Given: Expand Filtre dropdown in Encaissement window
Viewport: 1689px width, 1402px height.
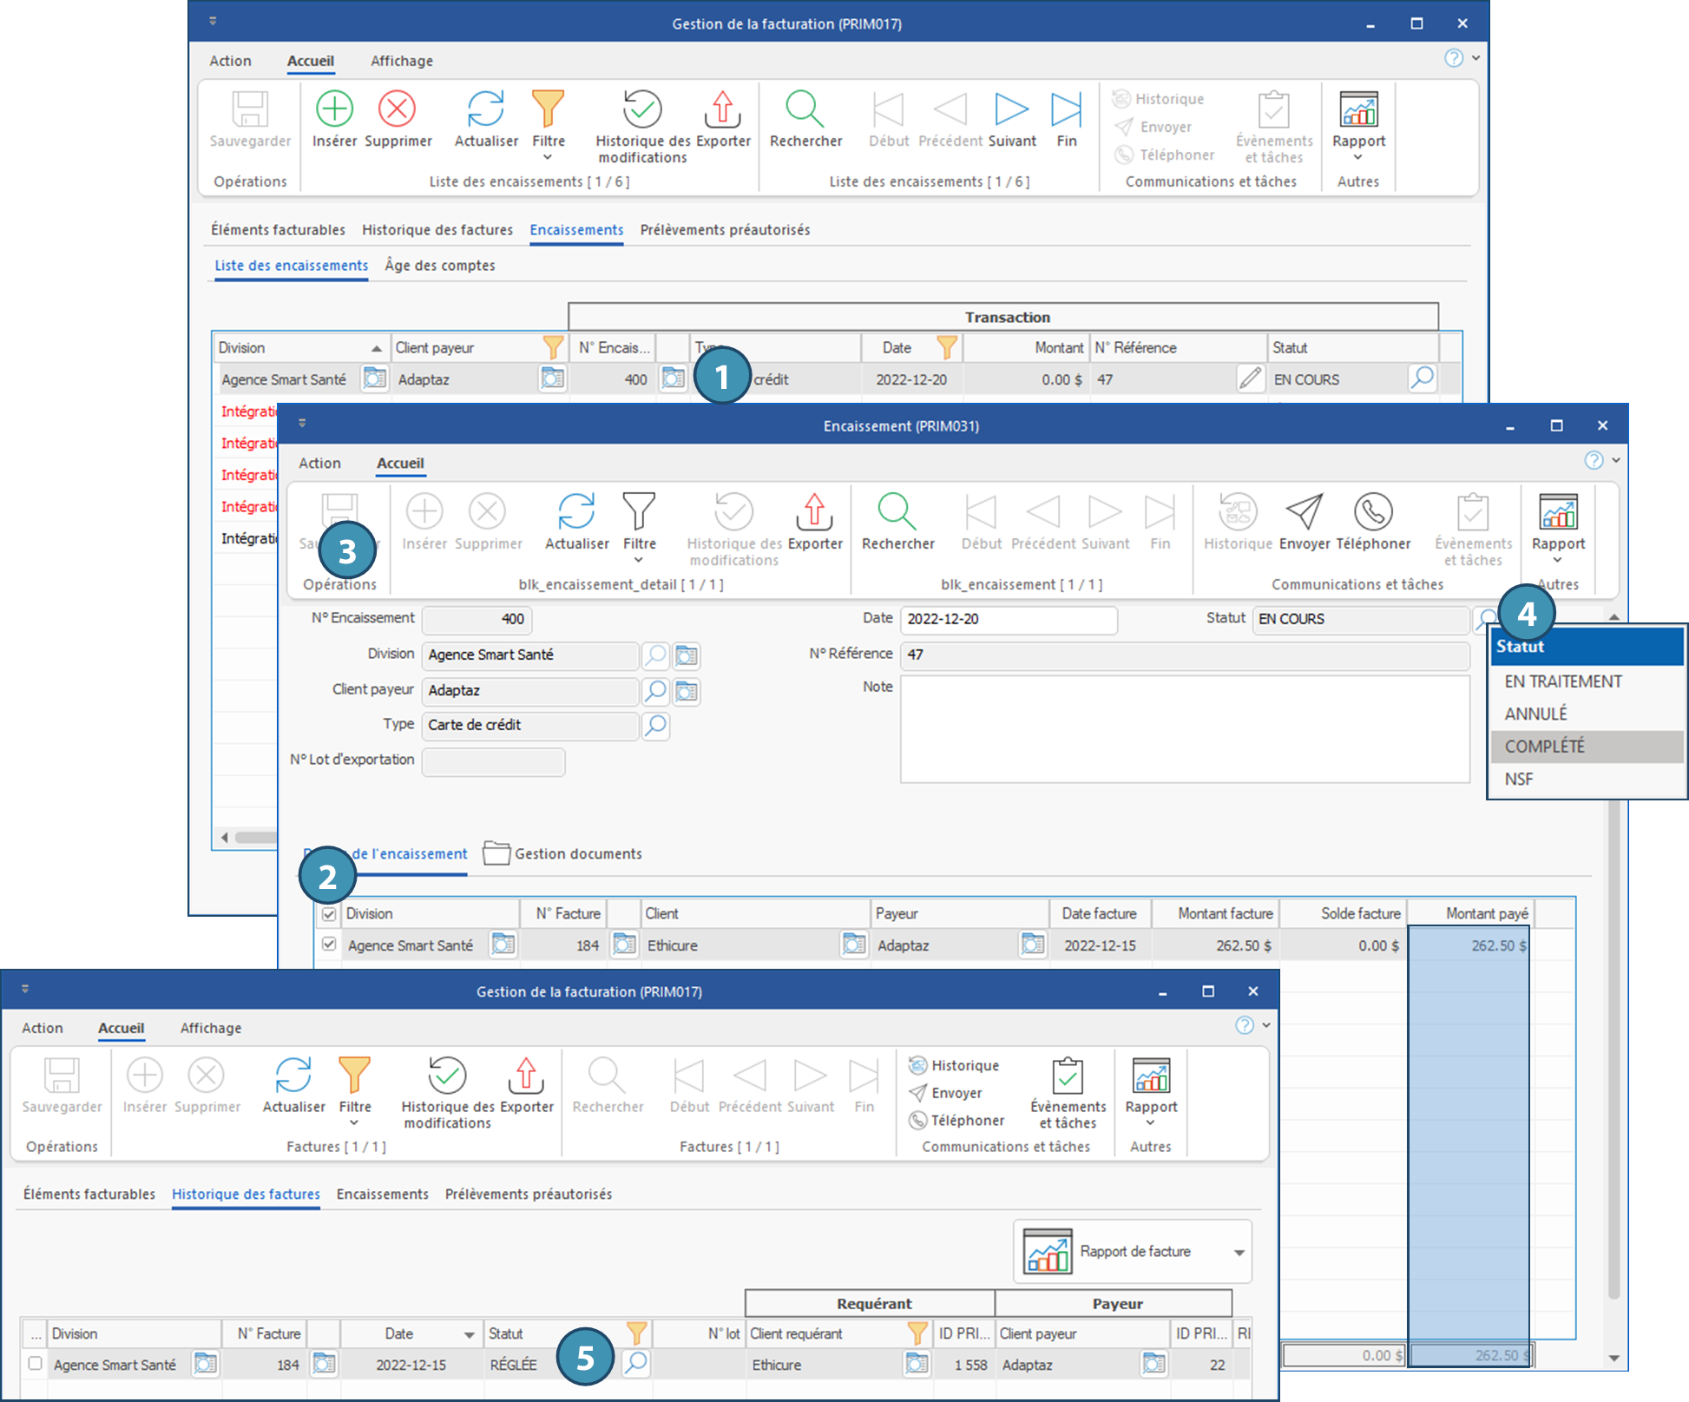Looking at the screenshot, I should [x=639, y=560].
